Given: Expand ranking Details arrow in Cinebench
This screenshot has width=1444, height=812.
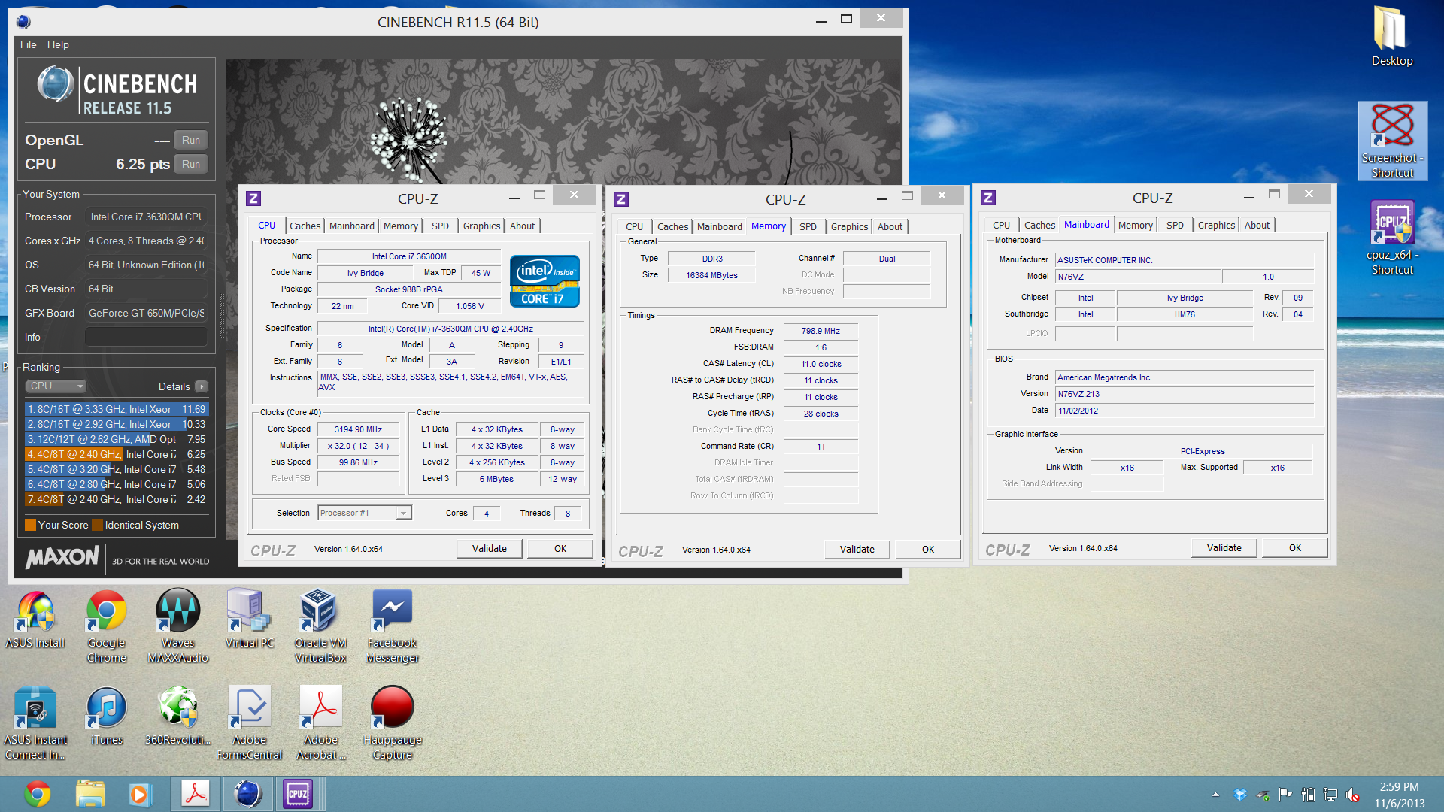Looking at the screenshot, I should [201, 386].
